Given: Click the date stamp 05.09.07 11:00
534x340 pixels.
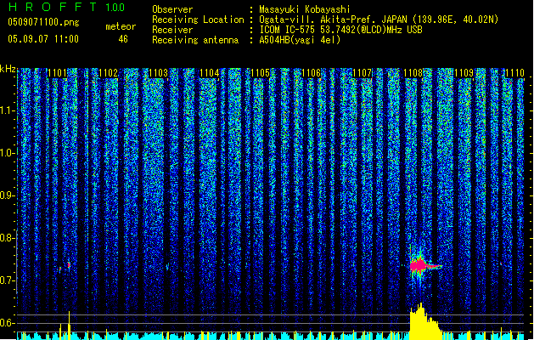Looking at the screenshot, I should (x=43, y=39).
